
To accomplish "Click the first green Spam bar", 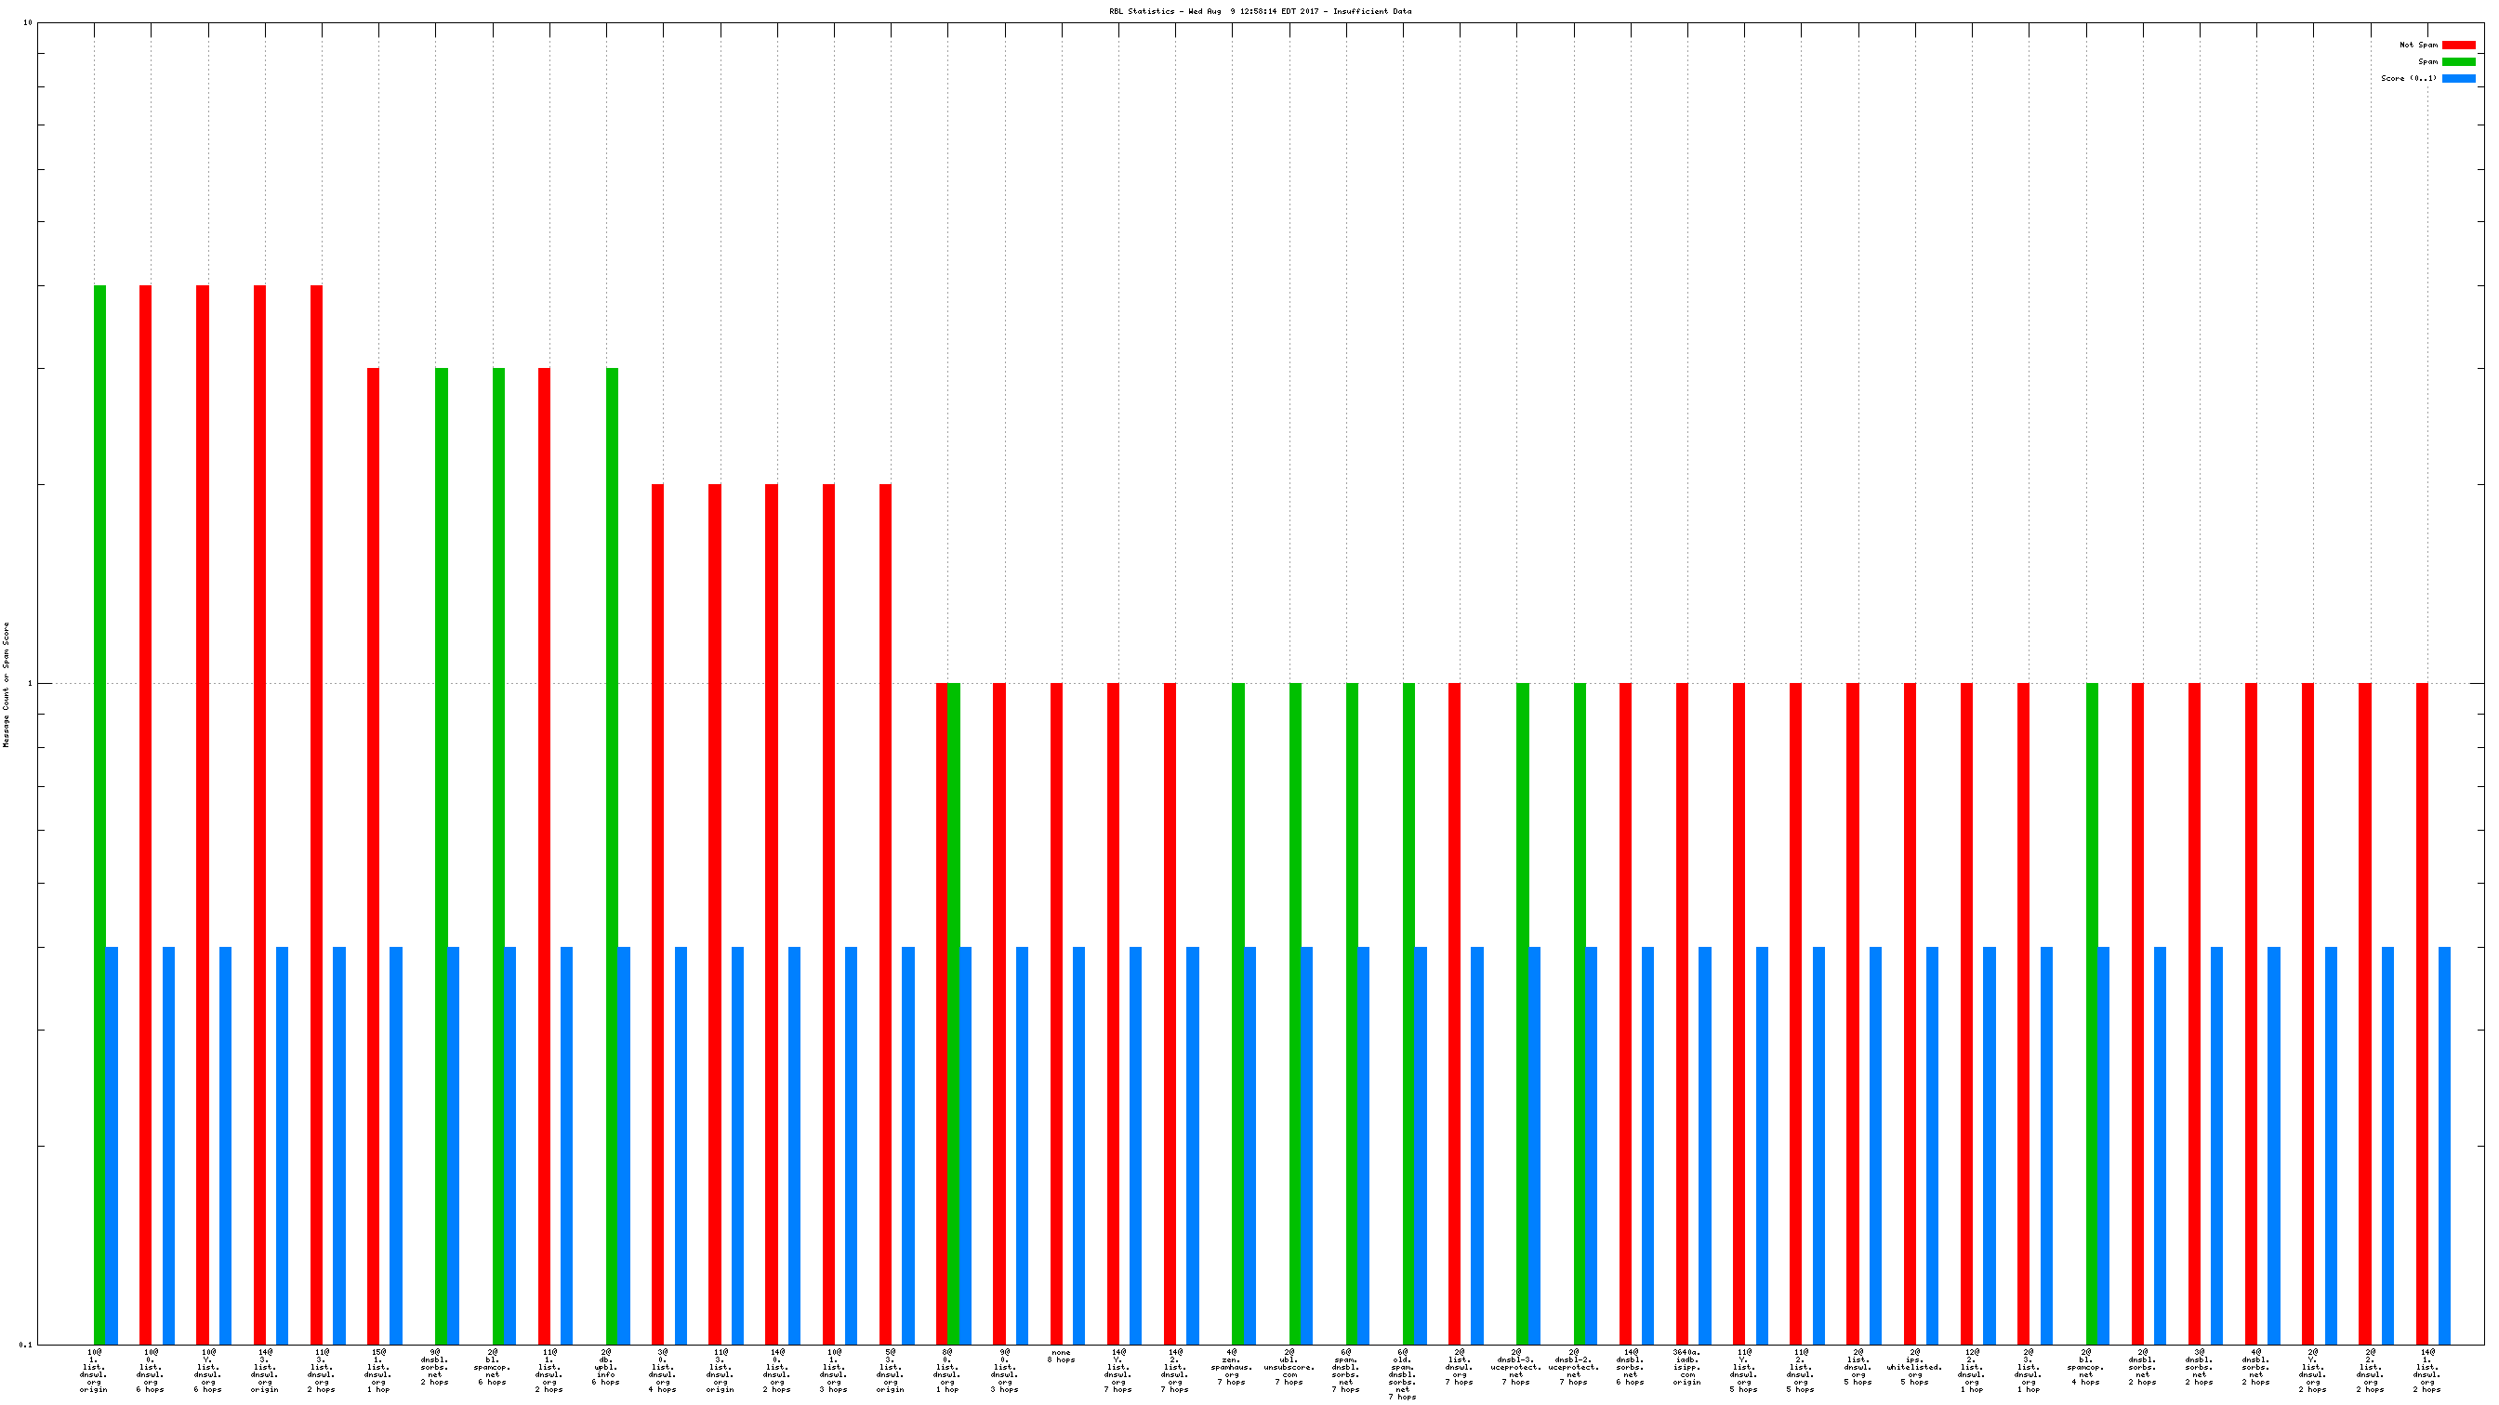I will (x=99, y=815).
